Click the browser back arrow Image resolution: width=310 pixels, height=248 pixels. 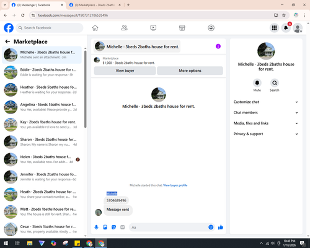[x=6, y=15]
